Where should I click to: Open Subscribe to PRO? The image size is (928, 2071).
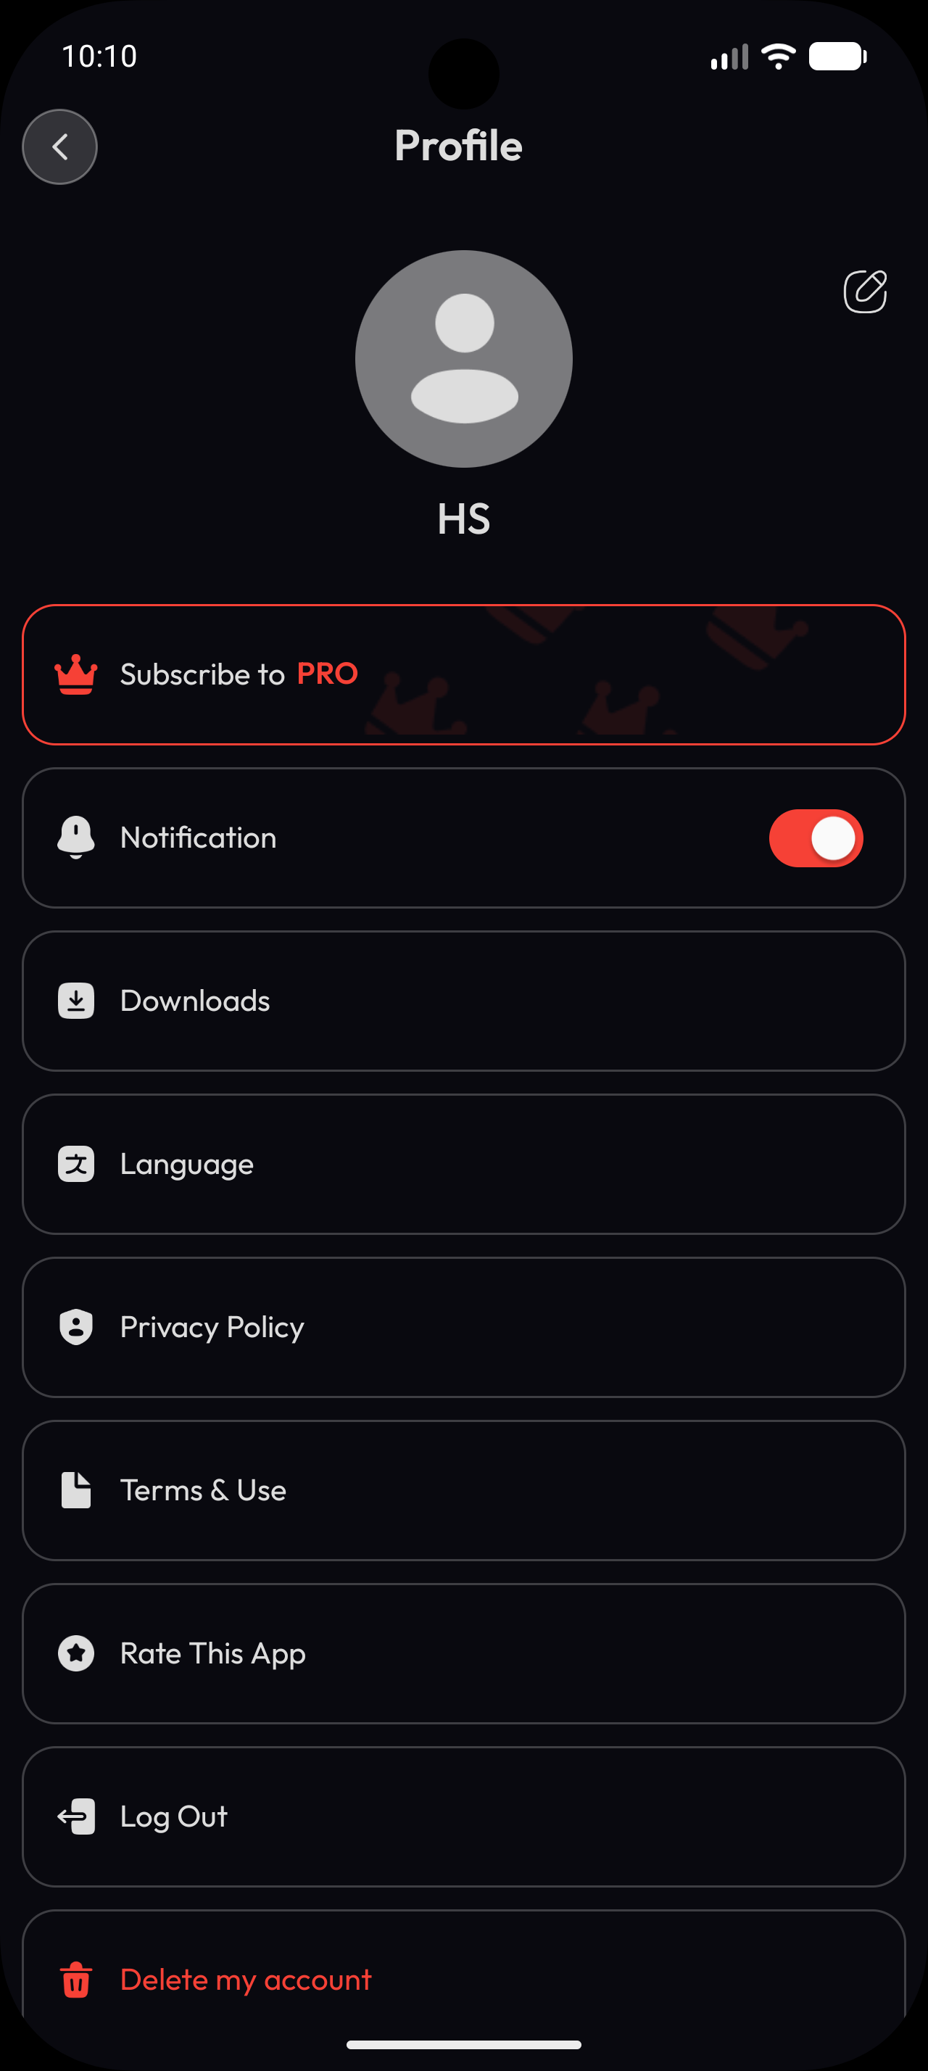(463, 674)
